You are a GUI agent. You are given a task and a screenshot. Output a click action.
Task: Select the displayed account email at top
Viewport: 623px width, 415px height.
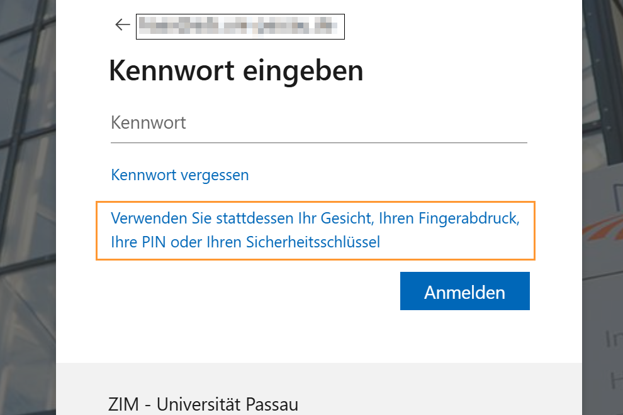240,26
